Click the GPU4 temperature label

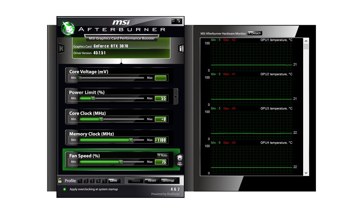tap(276, 142)
